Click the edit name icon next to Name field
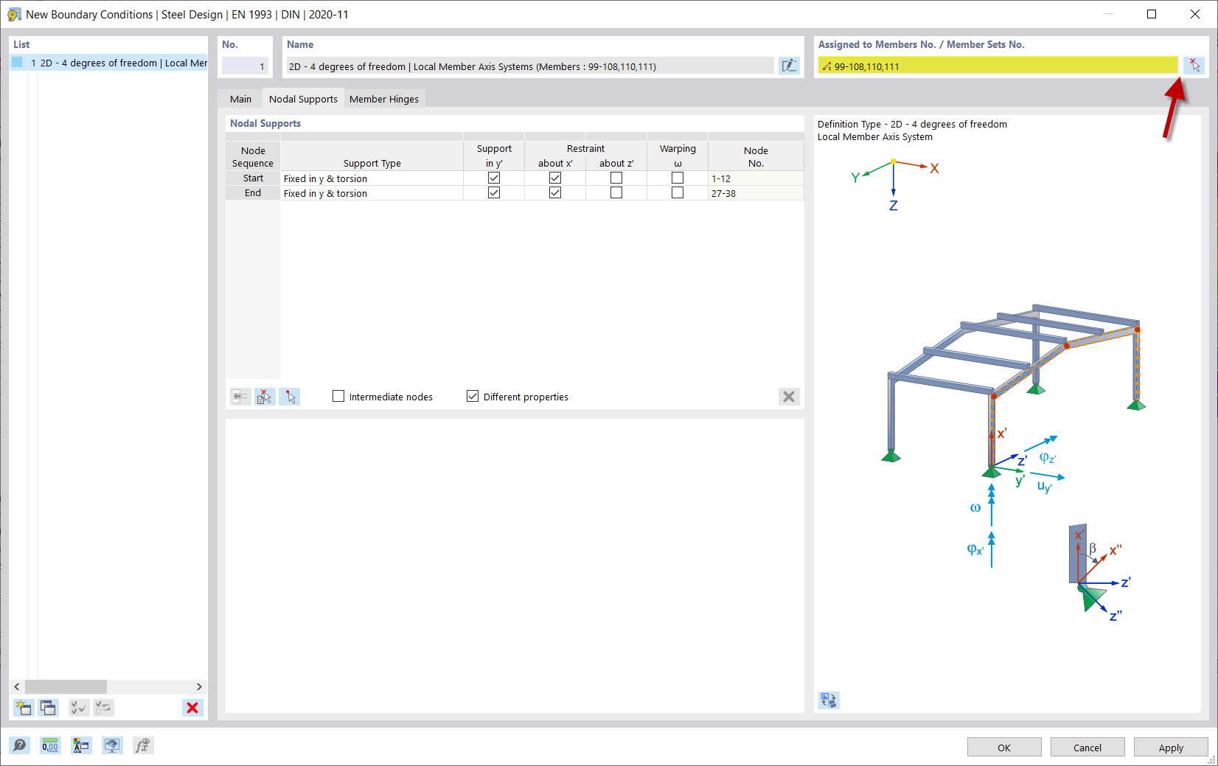The image size is (1218, 766). (789, 66)
